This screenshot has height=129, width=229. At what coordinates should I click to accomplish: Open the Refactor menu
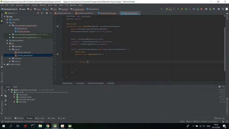click(43, 5)
